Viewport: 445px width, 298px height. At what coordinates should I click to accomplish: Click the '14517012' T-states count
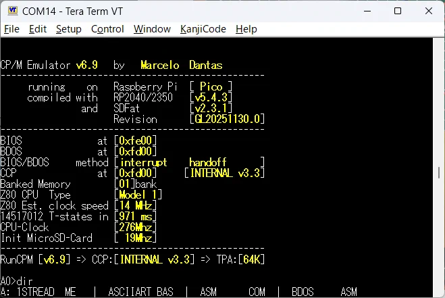pos(22,216)
